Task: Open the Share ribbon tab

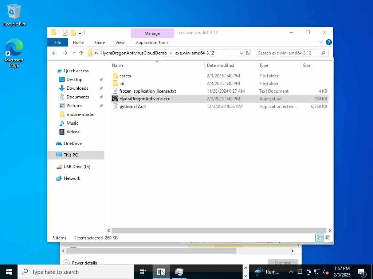Action: coord(99,43)
